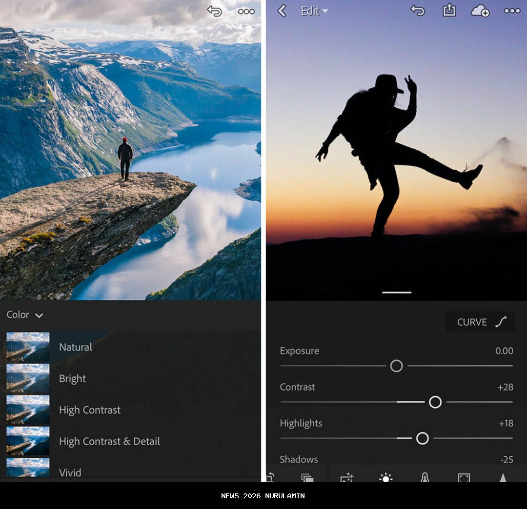The height and width of the screenshot is (509, 527).
Task: Select the Auto enhance photo icon
Action: pyautogui.click(x=346, y=477)
